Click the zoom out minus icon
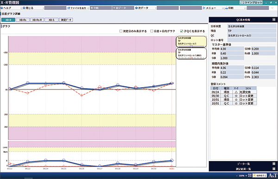278x179 pixels. 237,176
